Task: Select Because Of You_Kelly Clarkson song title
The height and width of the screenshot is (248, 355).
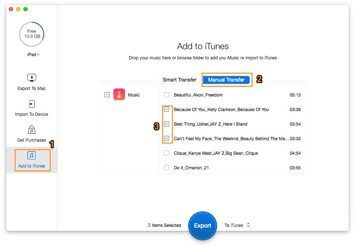Action: pos(222,110)
